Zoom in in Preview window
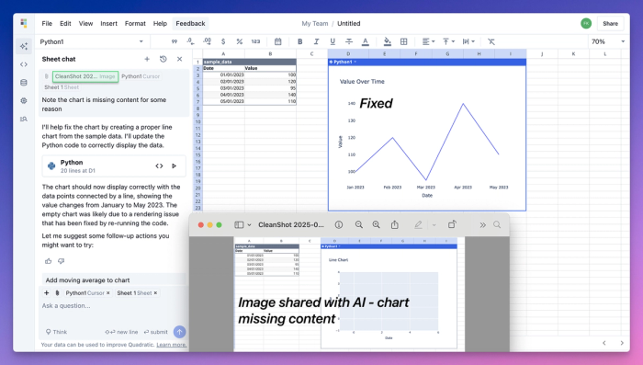 376,224
